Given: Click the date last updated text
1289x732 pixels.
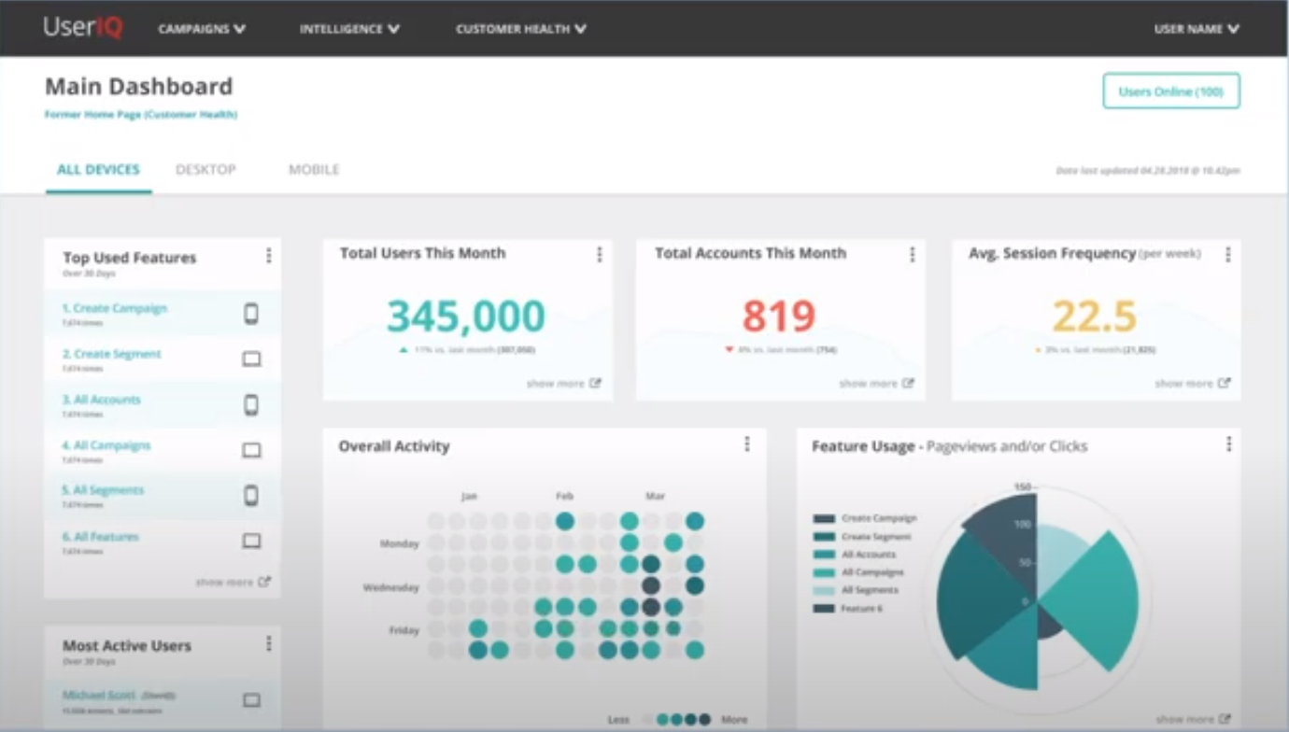Looking at the screenshot, I should (x=1148, y=171).
